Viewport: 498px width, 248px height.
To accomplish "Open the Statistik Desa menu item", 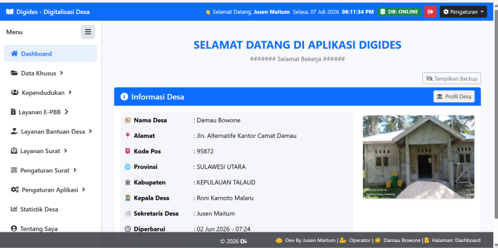I will click(50, 210).
